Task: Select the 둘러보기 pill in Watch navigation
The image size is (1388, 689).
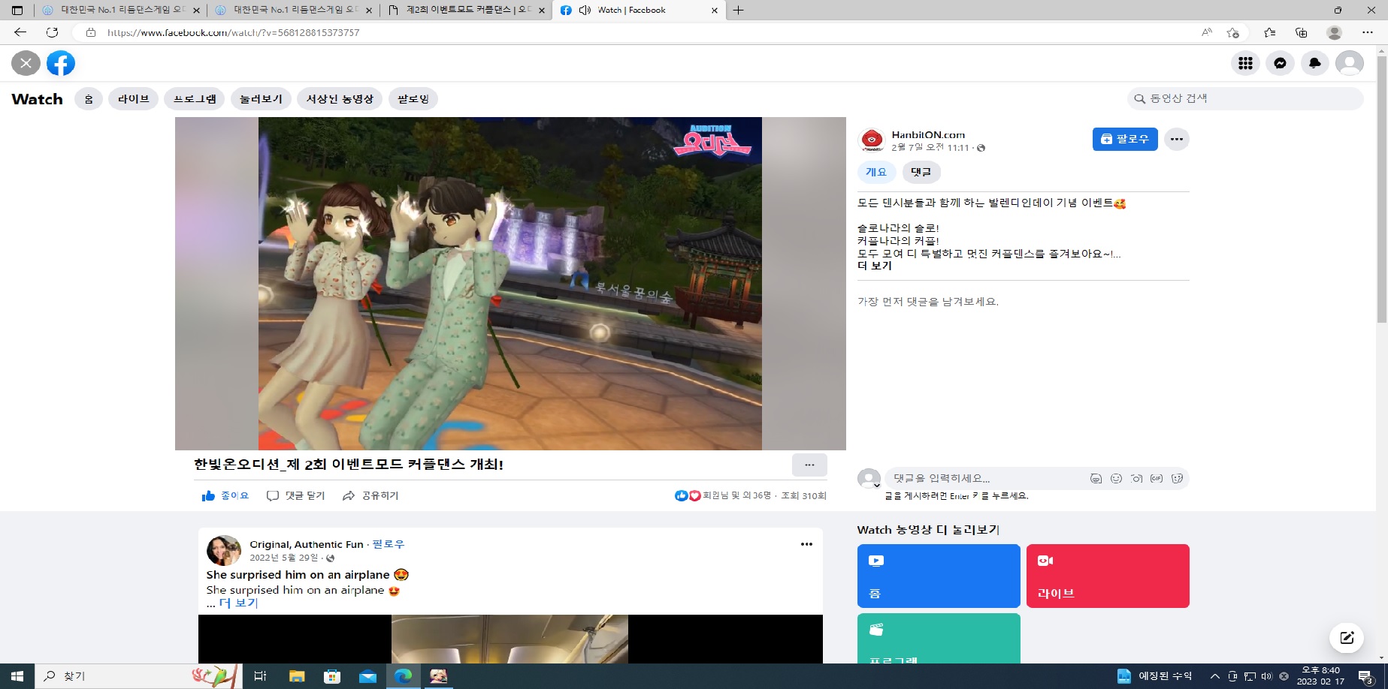Action: tap(261, 98)
